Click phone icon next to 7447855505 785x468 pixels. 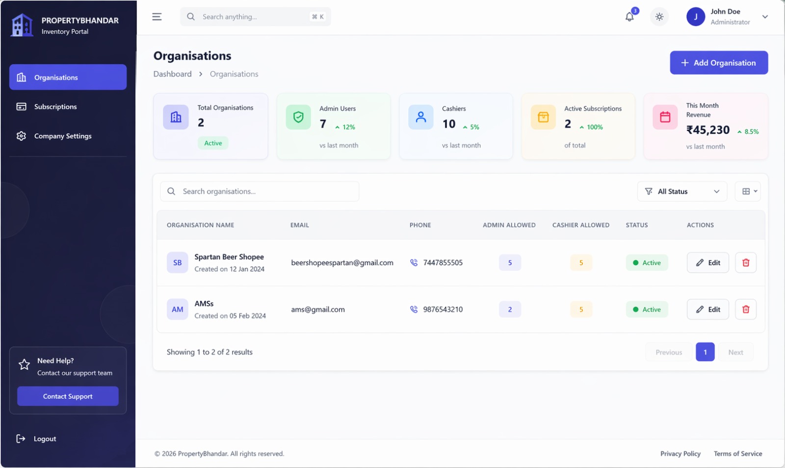pyautogui.click(x=414, y=262)
